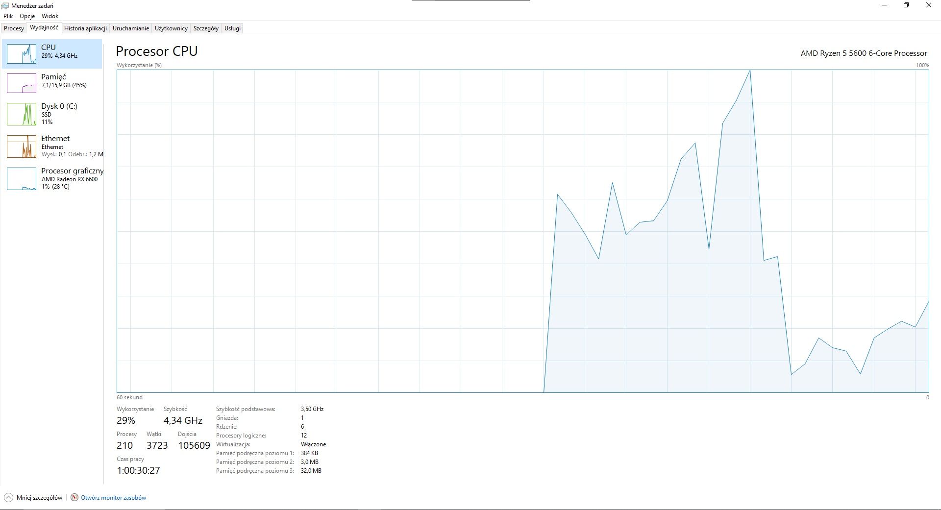Select the Usługi tab
Image resolution: width=941 pixels, height=510 pixels.
tap(232, 28)
